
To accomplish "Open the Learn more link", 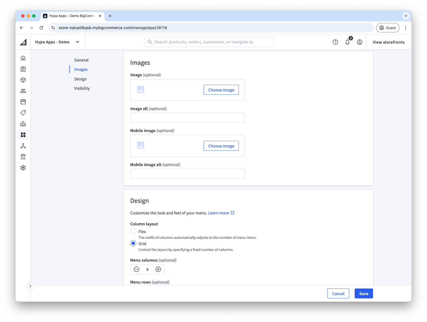I will click(221, 213).
